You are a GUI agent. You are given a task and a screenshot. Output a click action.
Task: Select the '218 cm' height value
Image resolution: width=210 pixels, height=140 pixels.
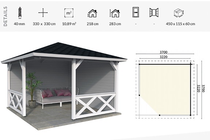(x=92, y=24)
